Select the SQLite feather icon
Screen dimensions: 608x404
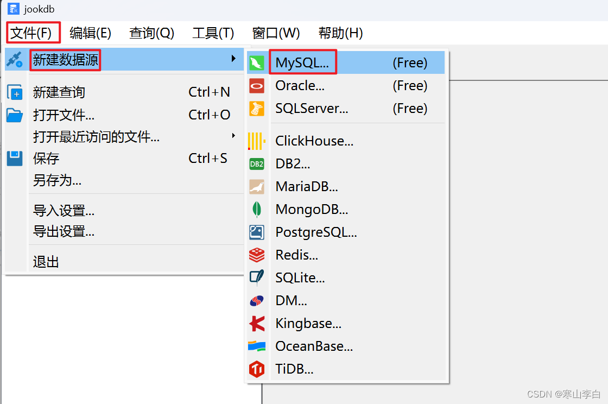point(257,277)
